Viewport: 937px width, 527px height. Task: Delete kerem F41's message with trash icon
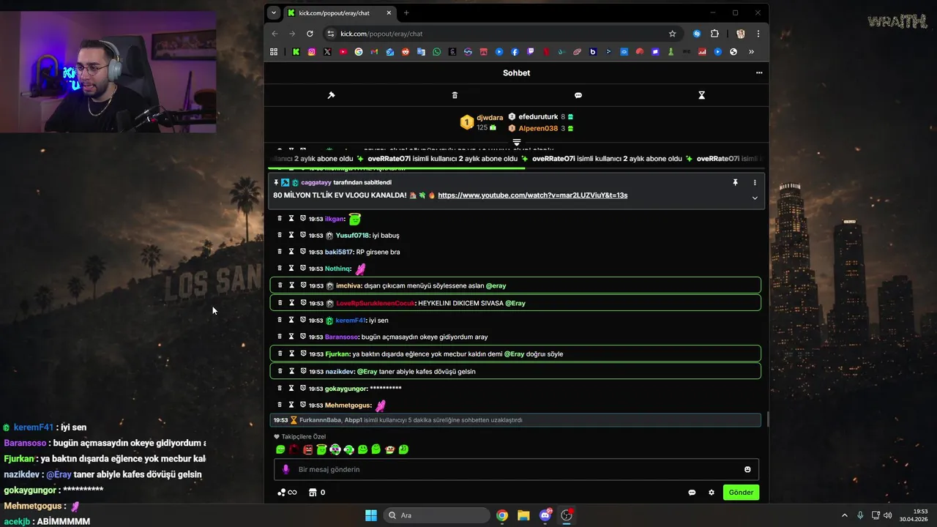pos(280,320)
